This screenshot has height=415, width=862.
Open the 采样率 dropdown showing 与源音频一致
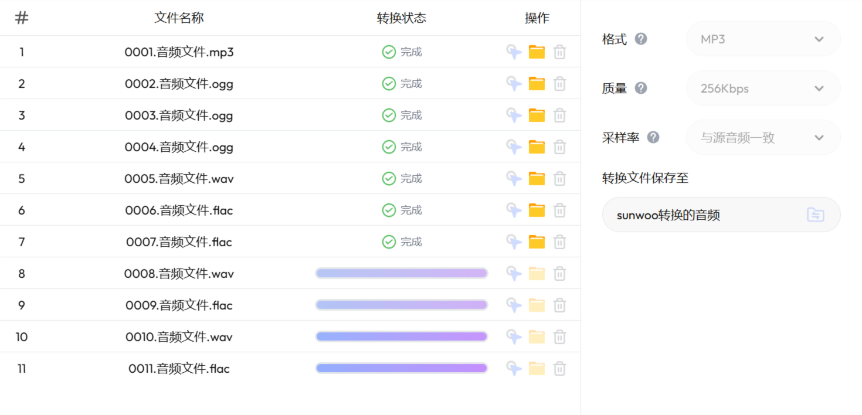coord(762,137)
